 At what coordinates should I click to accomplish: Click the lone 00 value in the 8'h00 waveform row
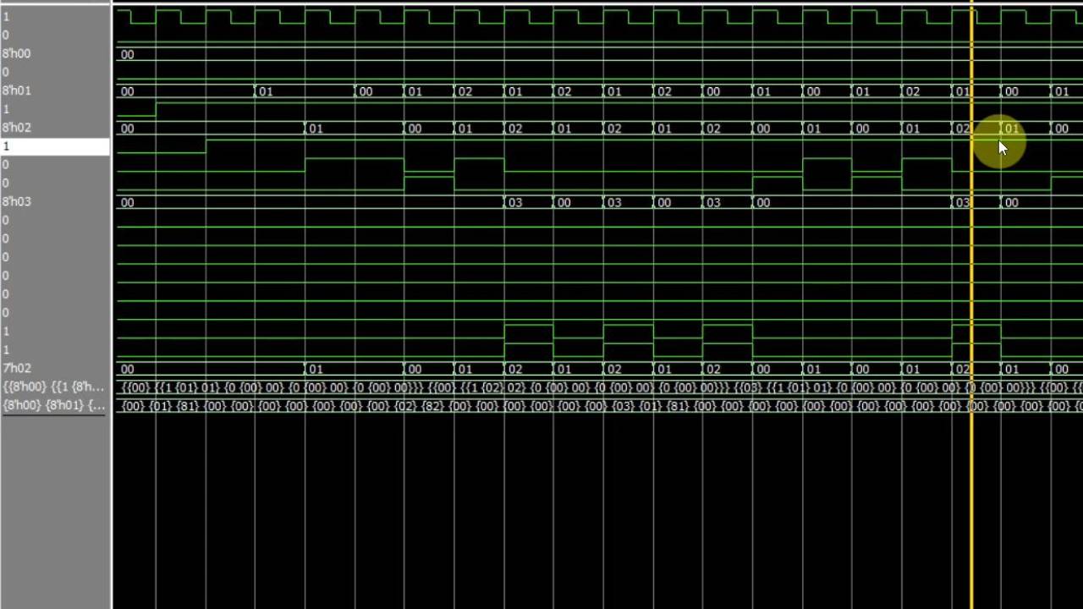[x=127, y=54]
